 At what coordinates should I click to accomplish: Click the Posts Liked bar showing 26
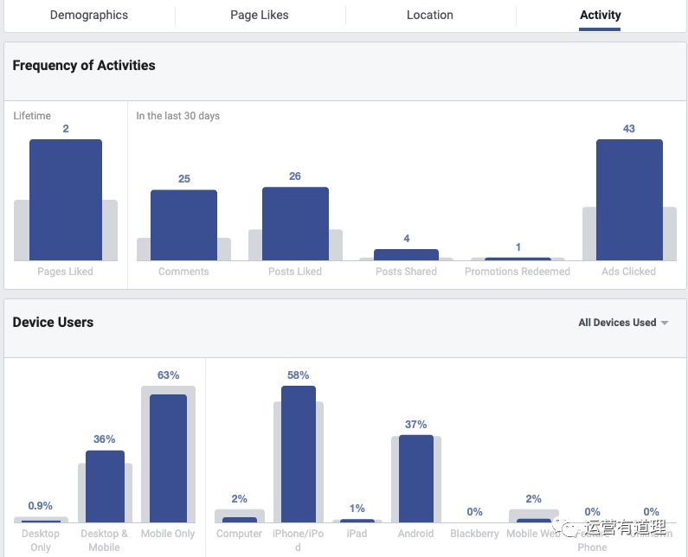(x=295, y=223)
